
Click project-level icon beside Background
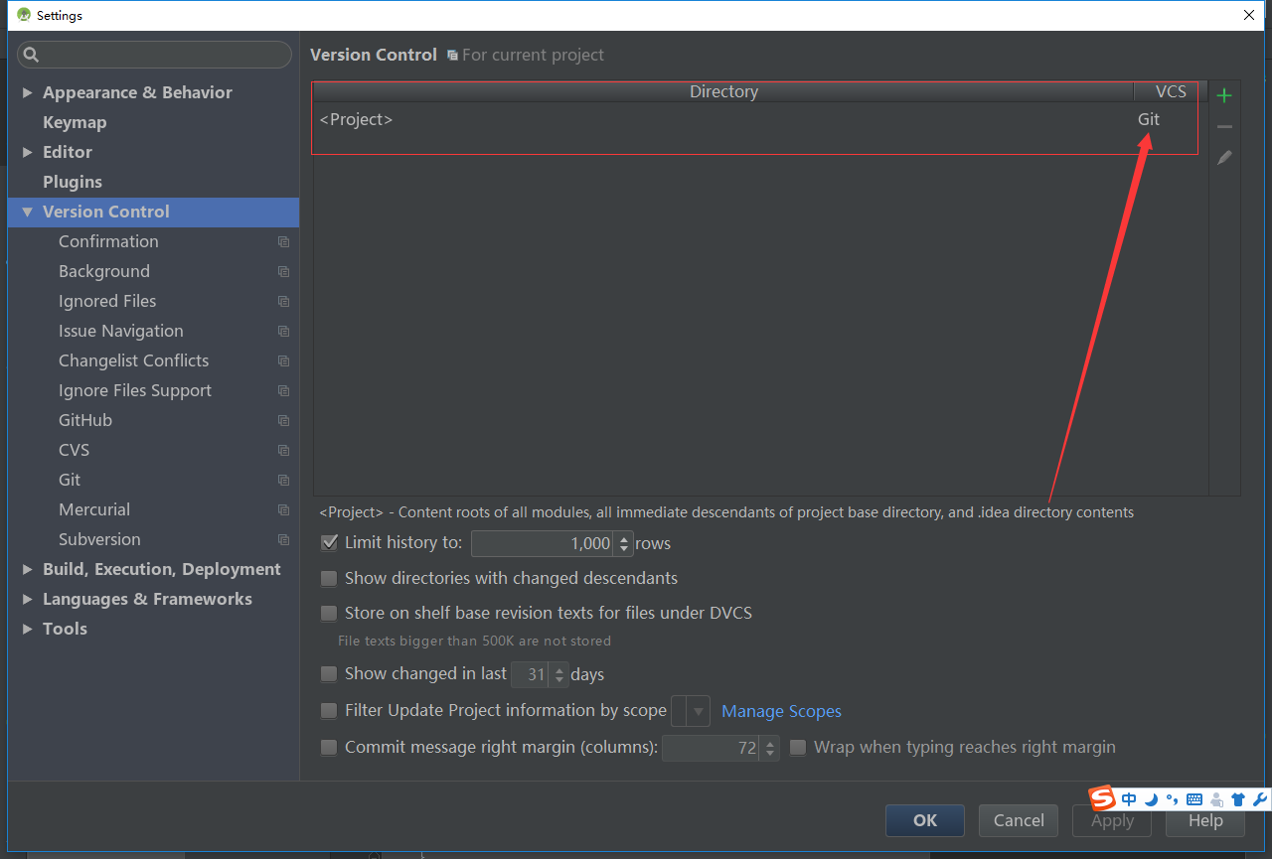[x=283, y=271]
